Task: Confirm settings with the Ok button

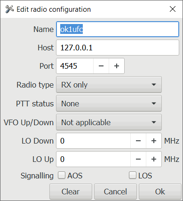Action: (x=160, y=192)
